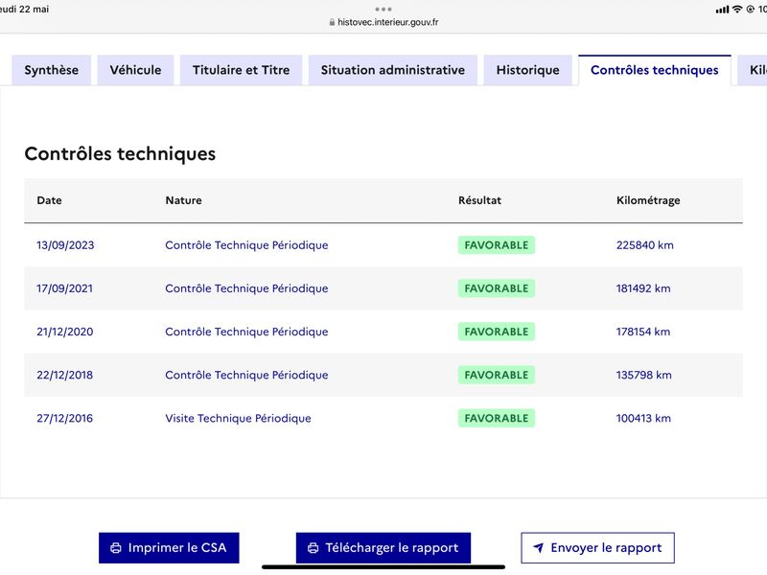The image size is (767, 575).
Task: Click the 13/09/2023 inspection date
Action: pos(65,245)
